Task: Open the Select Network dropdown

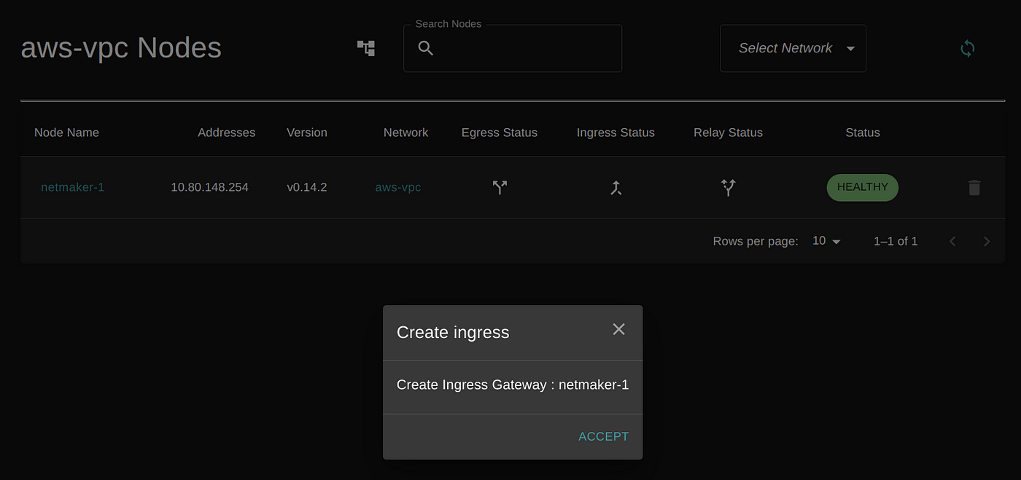Action: [793, 48]
